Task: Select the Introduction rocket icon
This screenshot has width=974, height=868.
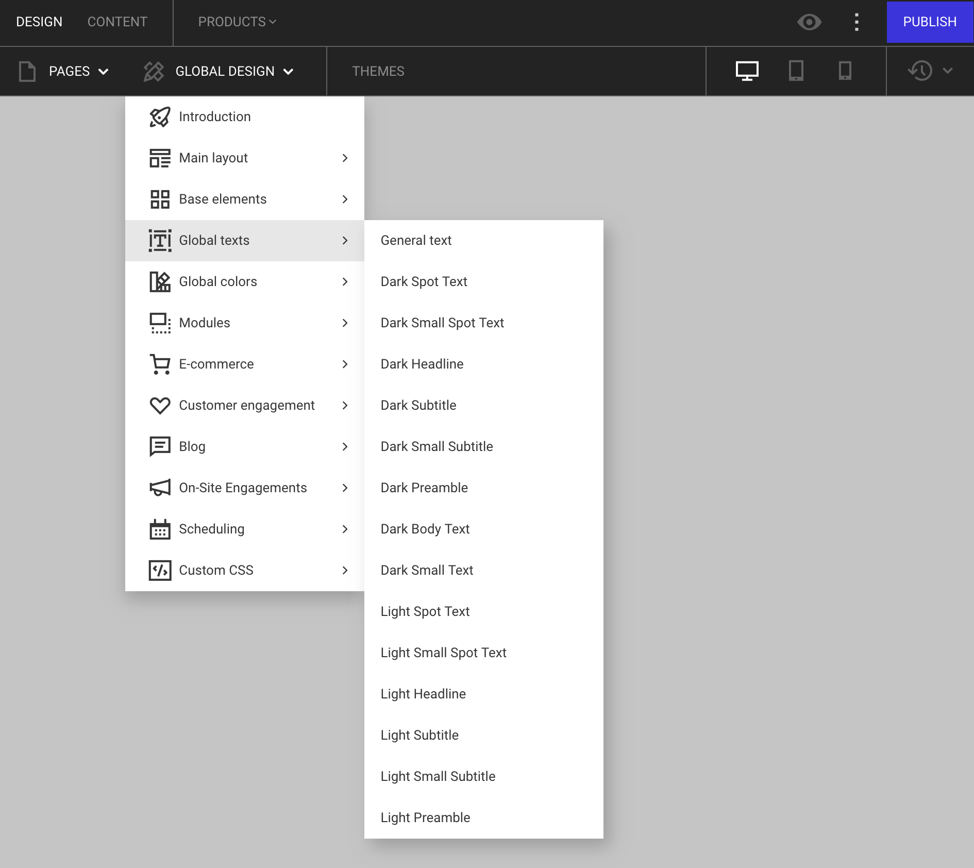Action: [x=160, y=117]
